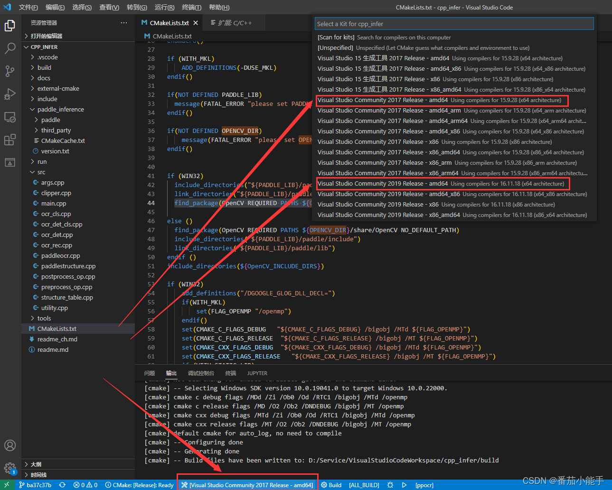This screenshot has width=612, height=490.
Task: Click the VS Code logo icon
Action: pyautogui.click(x=7, y=7)
